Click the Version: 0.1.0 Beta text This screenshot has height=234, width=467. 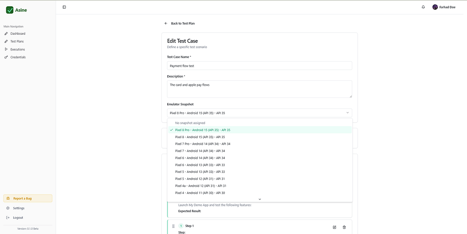click(x=28, y=229)
